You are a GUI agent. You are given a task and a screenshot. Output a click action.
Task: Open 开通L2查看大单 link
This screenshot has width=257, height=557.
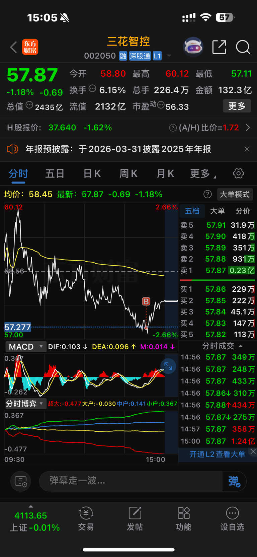(x=217, y=454)
